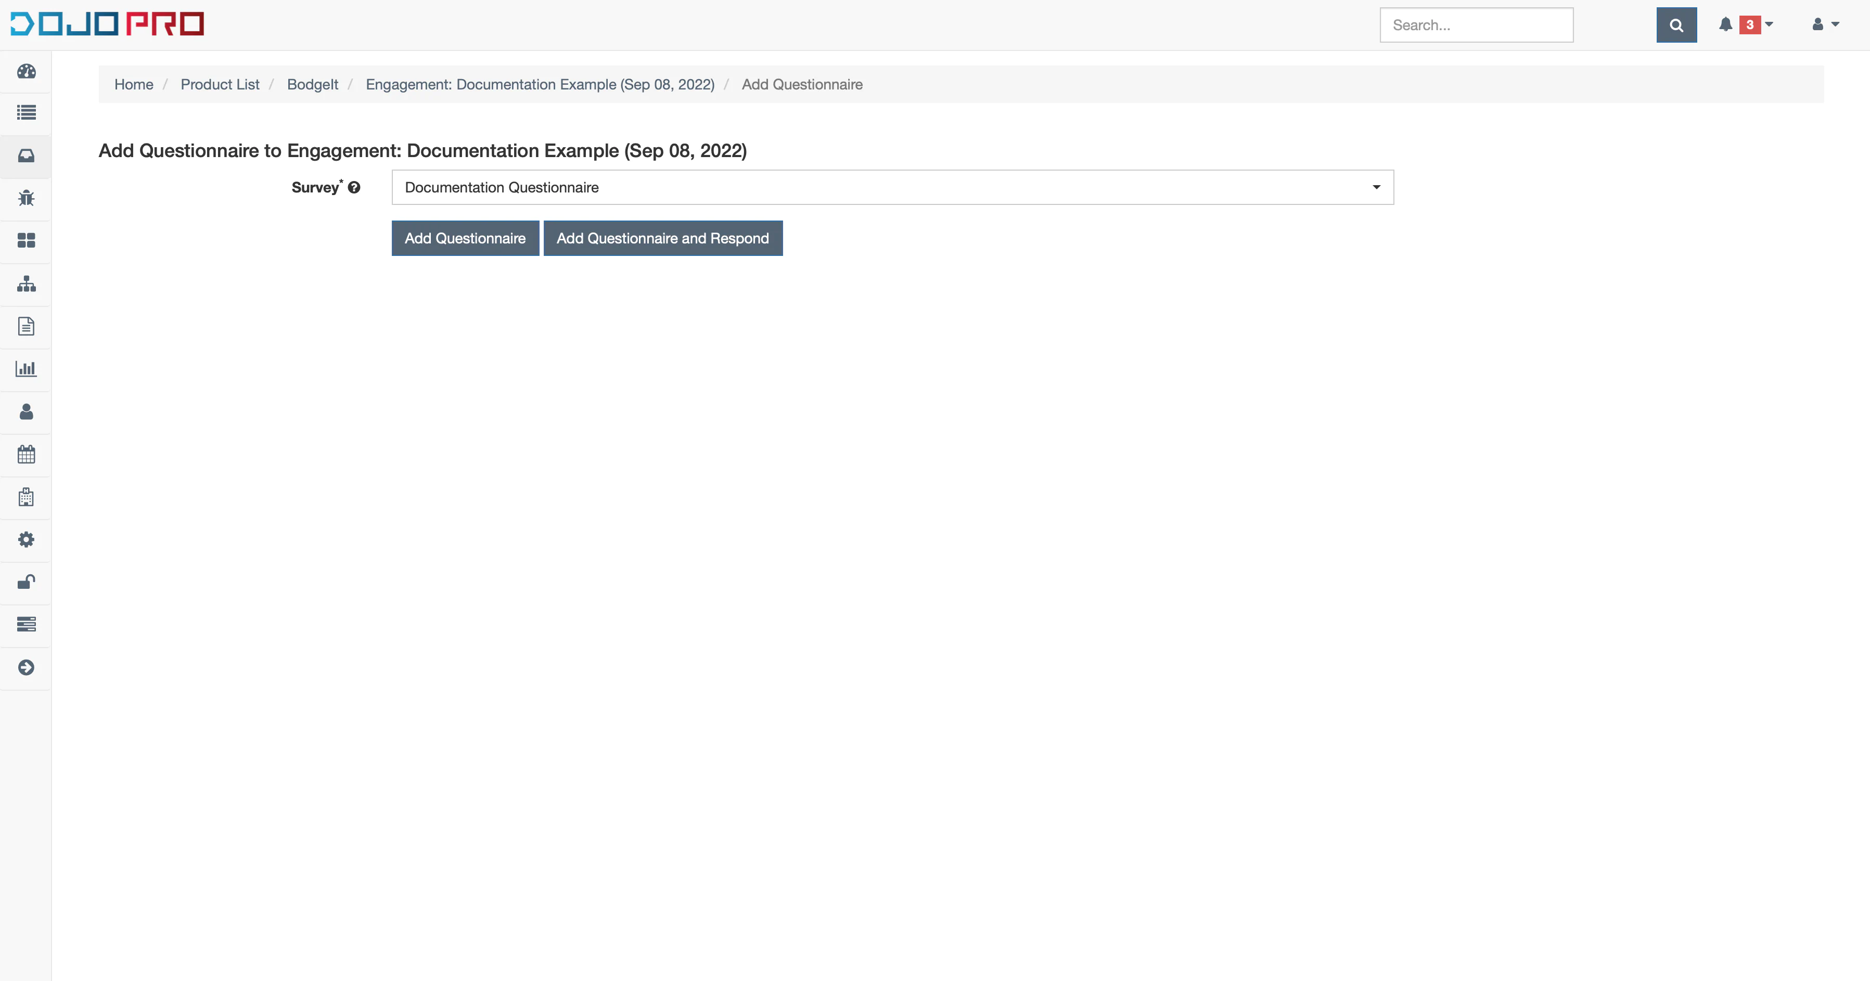Click Add Questionnaire and Respond button
Viewport: 1870px width, 981px height.
(663, 238)
